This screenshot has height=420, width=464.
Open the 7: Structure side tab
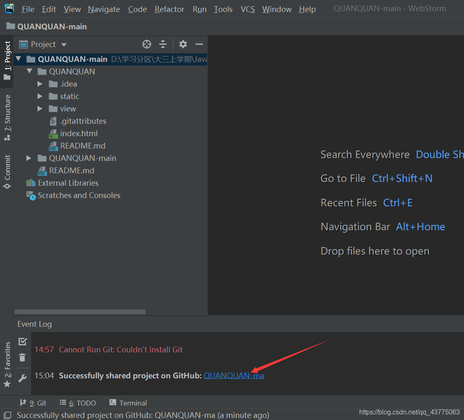7,117
